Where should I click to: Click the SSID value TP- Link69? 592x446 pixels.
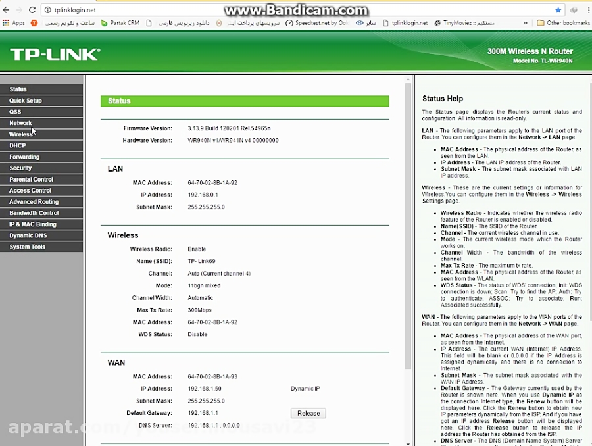tap(201, 261)
